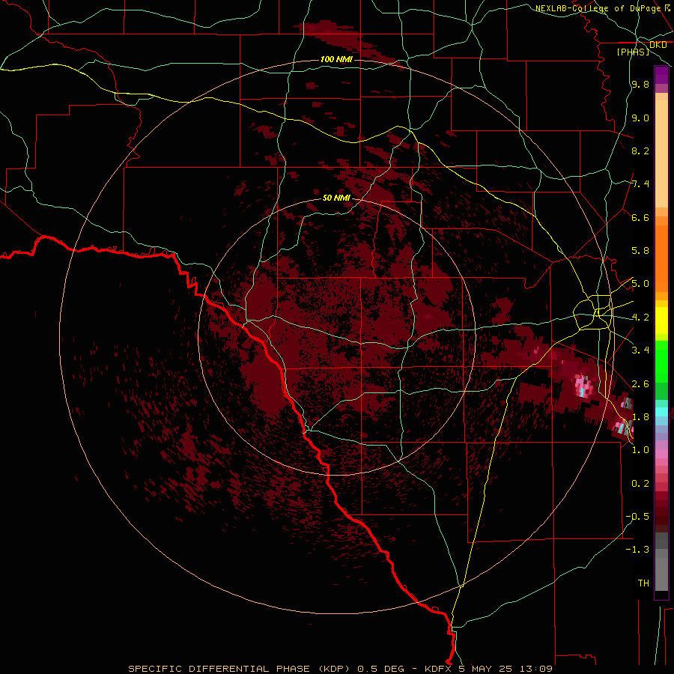Screen dimensions: 674x674
Task: Click the 1.0 value on color scale
Action: tap(640, 450)
